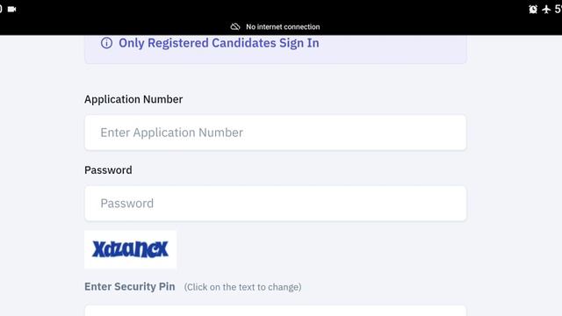This screenshot has width=562, height=316.
Task: Click the security pin input box at bottom
Action: [x=275, y=311]
